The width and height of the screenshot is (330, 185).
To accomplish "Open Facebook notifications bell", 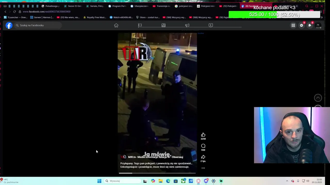I will 310,25.
